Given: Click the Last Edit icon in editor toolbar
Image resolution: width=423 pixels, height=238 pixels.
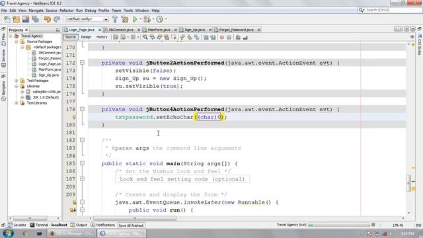Looking at the screenshot, I should click(116, 37).
